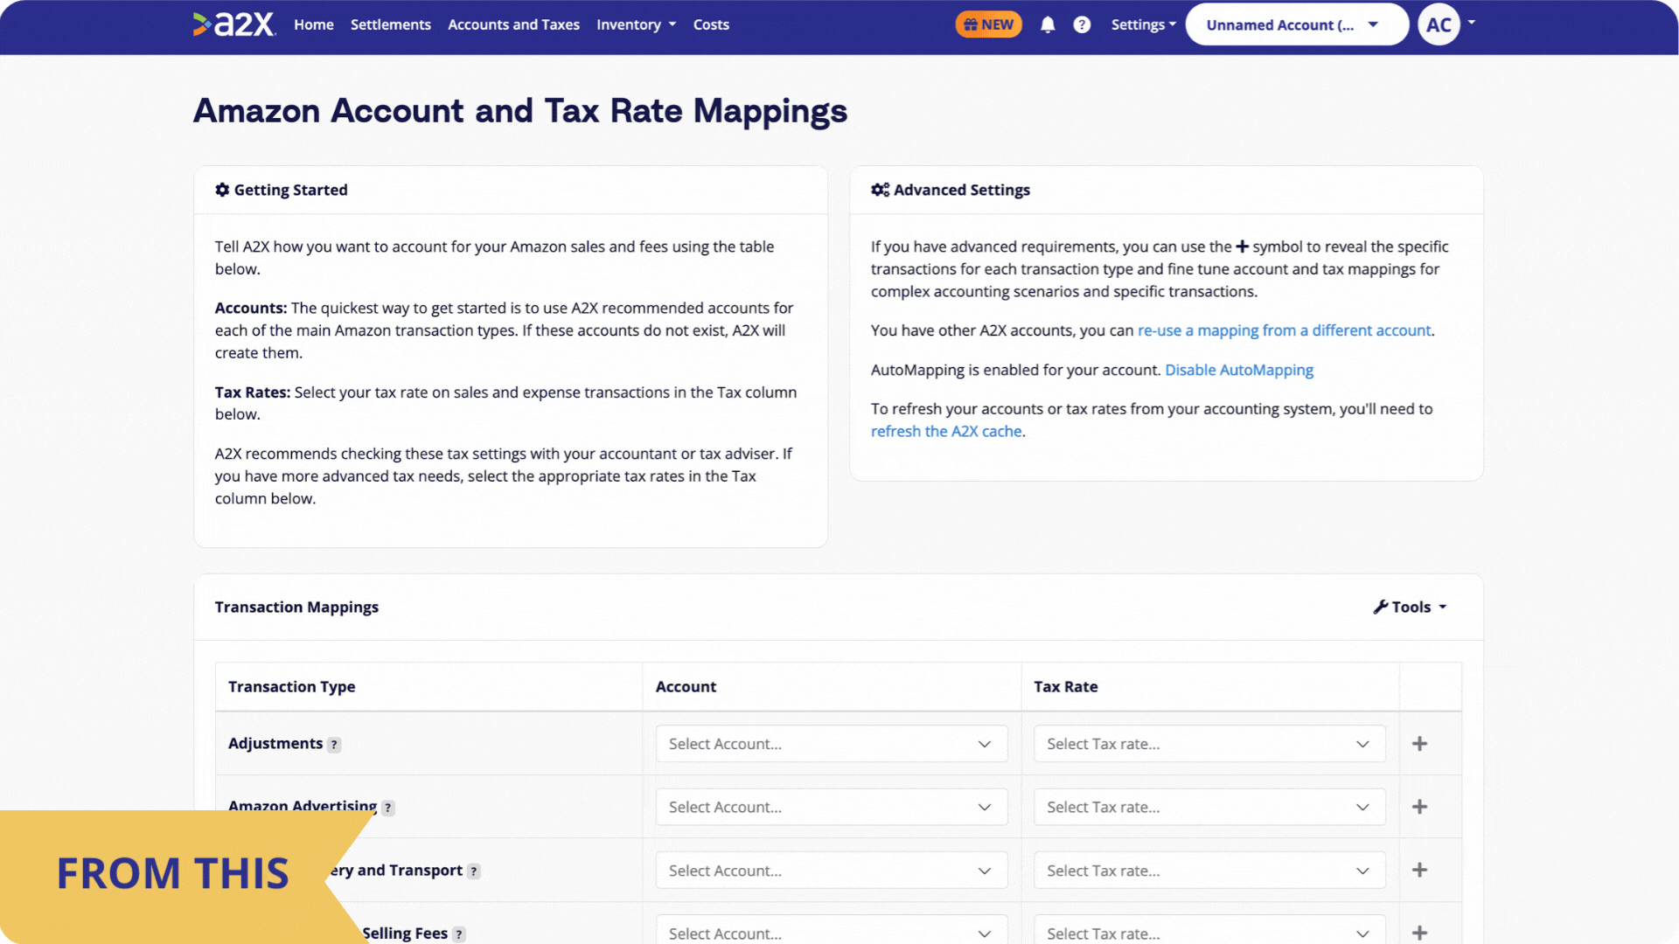Click the Selling Fees row label

point(405,934)
